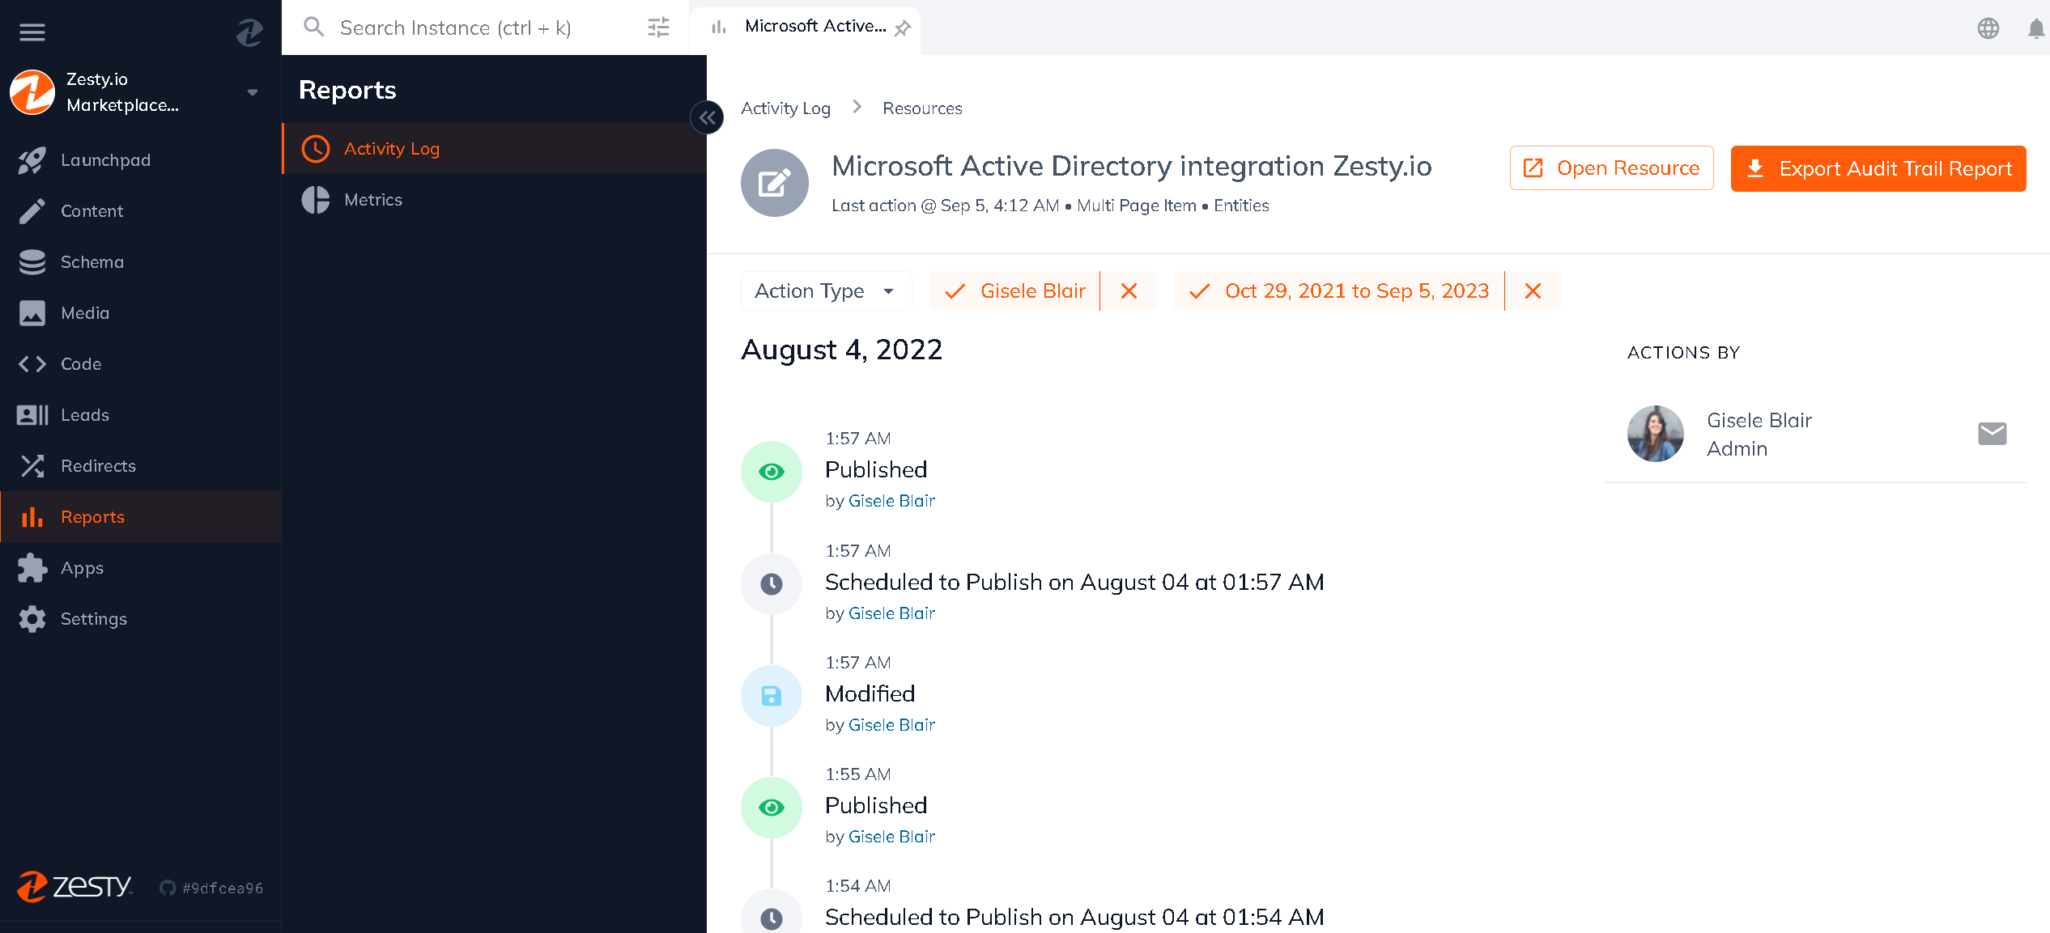Click Resources breadcrumb link
This screenshot has height=933, width=2050.
point(922,108)
